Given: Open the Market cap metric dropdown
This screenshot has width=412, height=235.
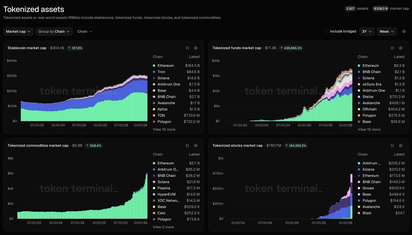Looking at the screenshot, I should pyautogui.click(x=19, y=32).
